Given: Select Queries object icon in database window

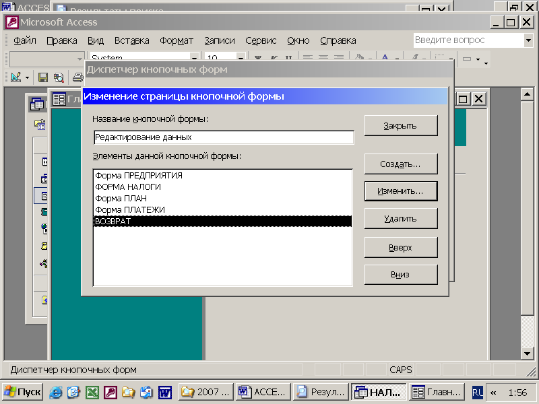Looking at the screenshot, I should click(x=44, y=178).
